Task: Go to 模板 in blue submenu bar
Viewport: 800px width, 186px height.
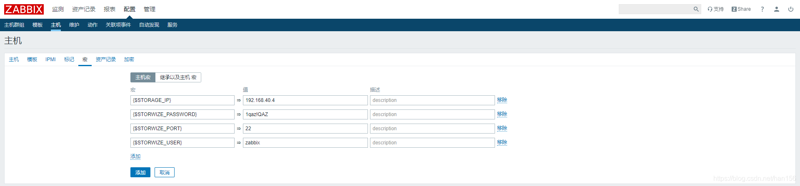Action: pyautogui.click(x=37, y=25)
